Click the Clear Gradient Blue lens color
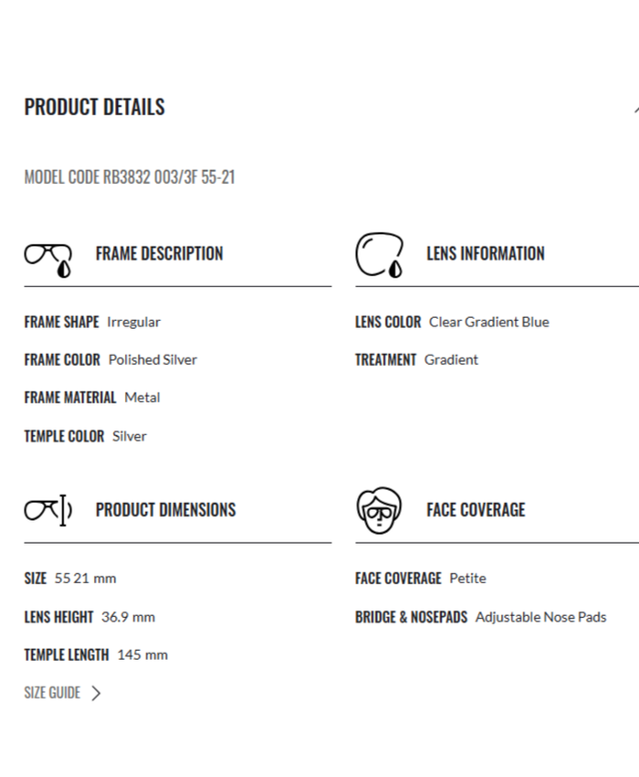This screenshot has height=777, width=639. [488, 322]
